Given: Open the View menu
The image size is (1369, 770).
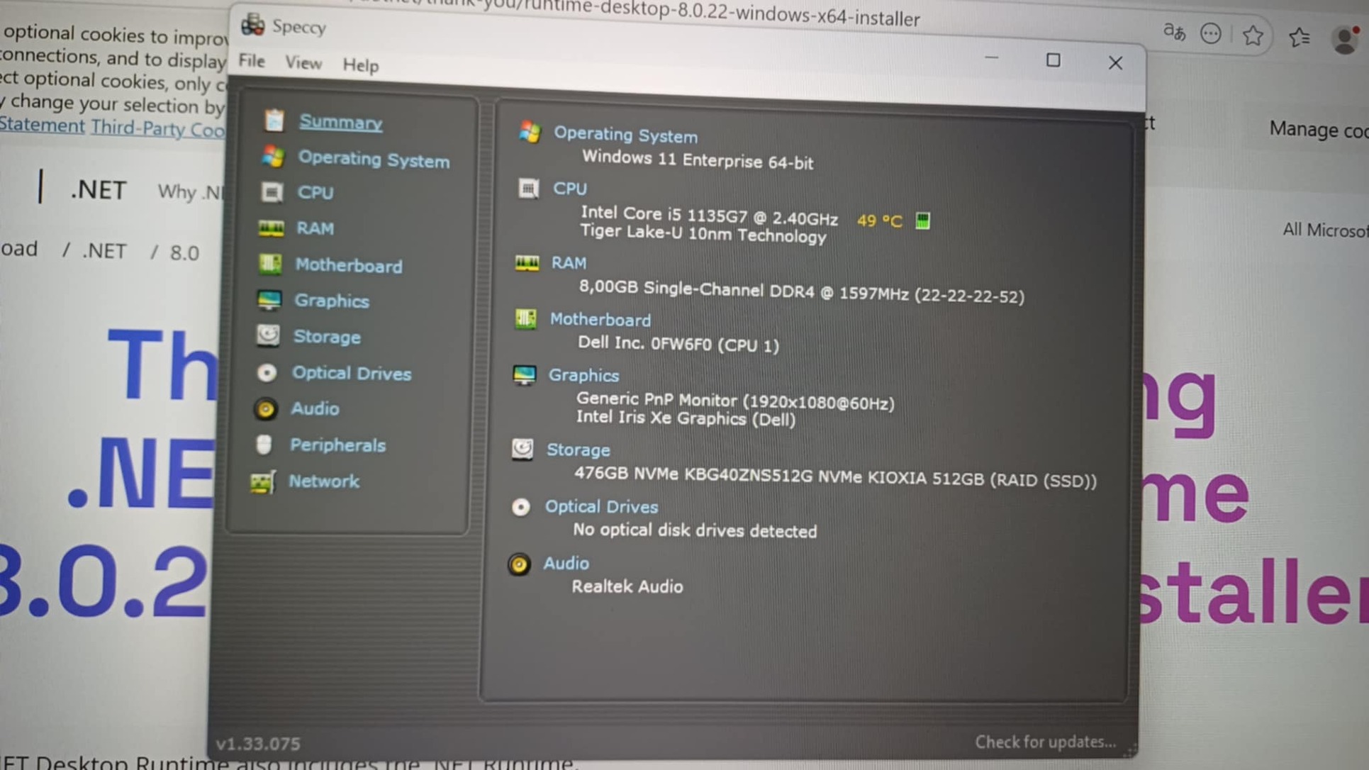Looking at the screenshot, I should [x=303, y=63].
